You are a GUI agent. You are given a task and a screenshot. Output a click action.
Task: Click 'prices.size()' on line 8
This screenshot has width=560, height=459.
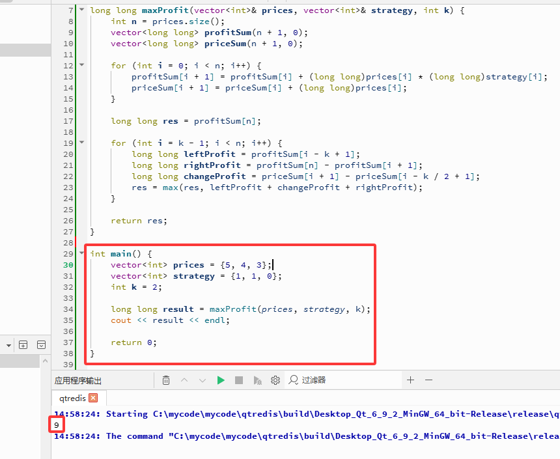pos(186,21)
